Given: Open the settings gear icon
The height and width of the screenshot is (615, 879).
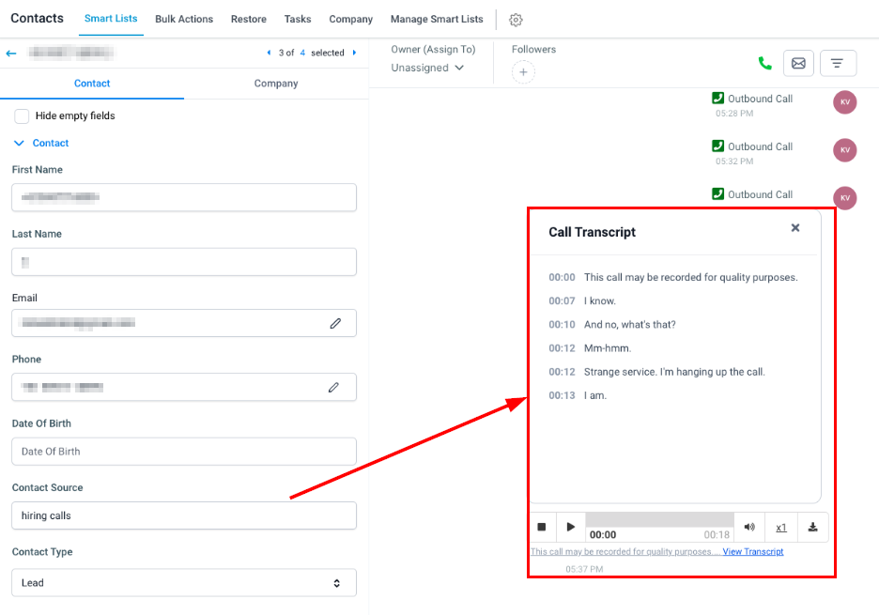Looking at the screenshot, I should 516,20.
